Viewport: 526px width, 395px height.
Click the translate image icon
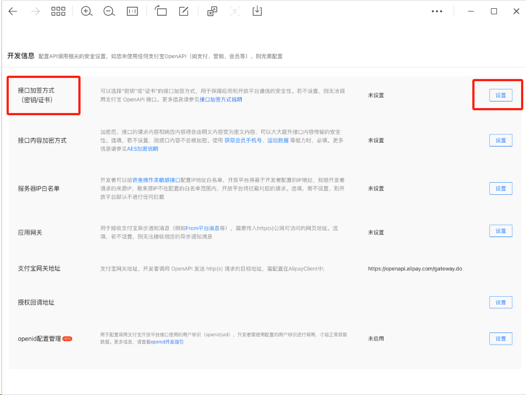point(212,12)
